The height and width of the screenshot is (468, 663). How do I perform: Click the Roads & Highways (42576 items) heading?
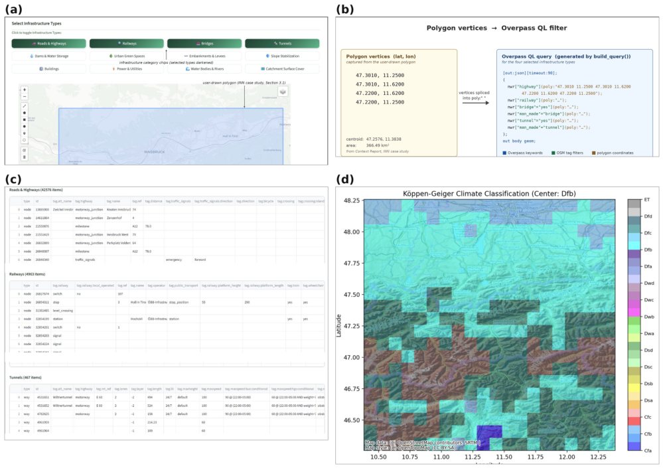pos(36,190)
